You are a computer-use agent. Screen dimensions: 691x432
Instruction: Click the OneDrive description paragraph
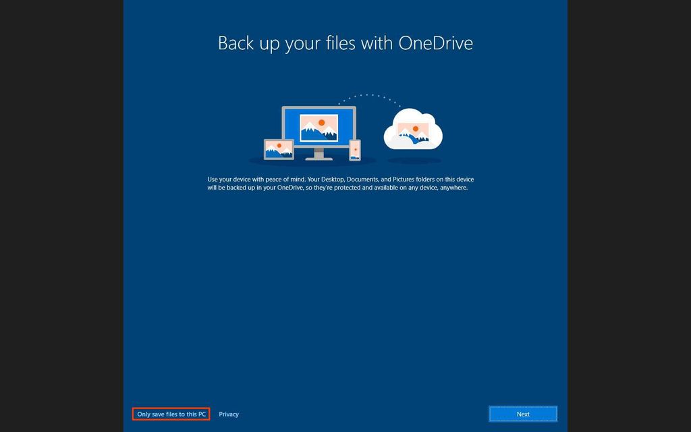[341, 184]
